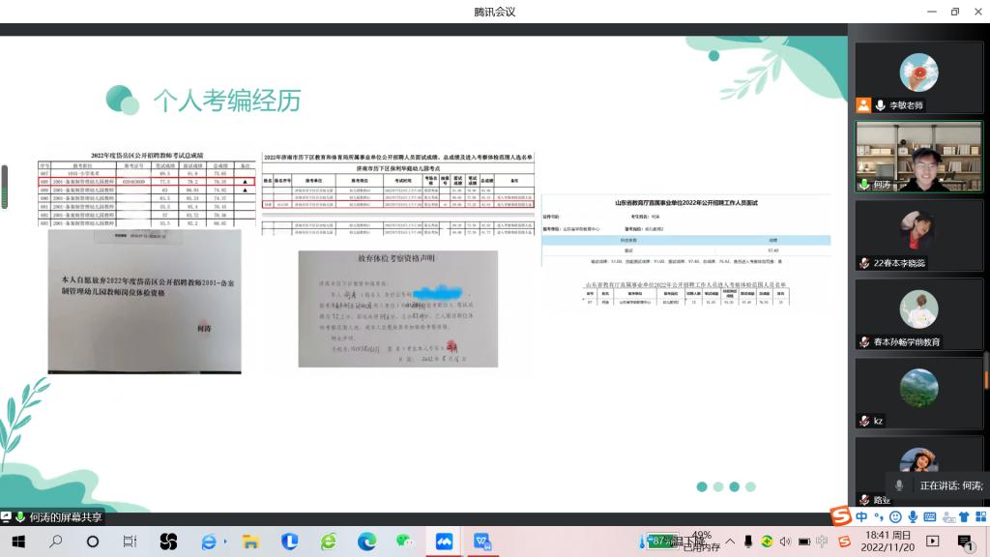The image size is (990, 557).
Task: Open WeChat from the taskbar
Action: tap(405, 542)
